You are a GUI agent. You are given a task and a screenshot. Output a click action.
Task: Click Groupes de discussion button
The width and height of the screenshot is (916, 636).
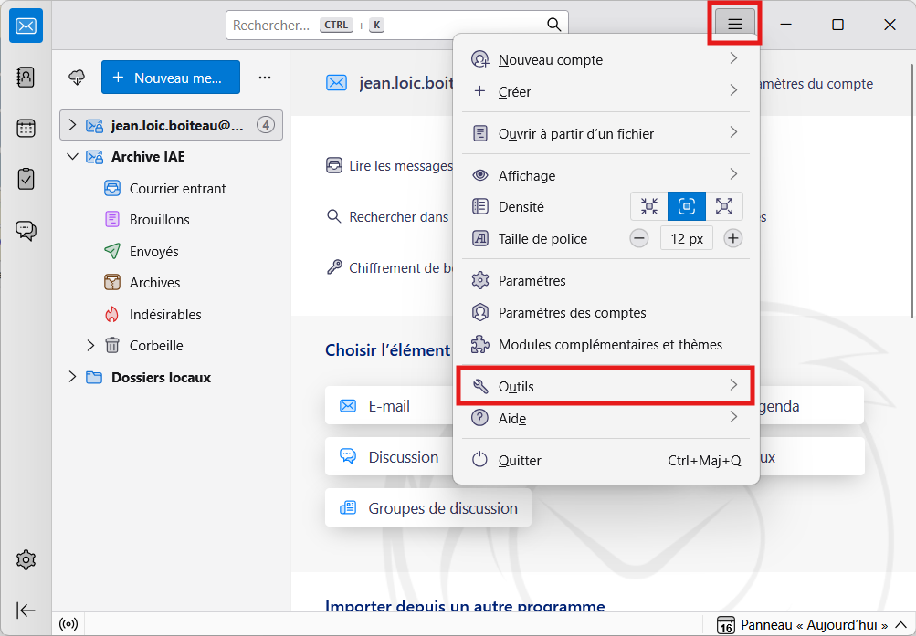(427, 508)
